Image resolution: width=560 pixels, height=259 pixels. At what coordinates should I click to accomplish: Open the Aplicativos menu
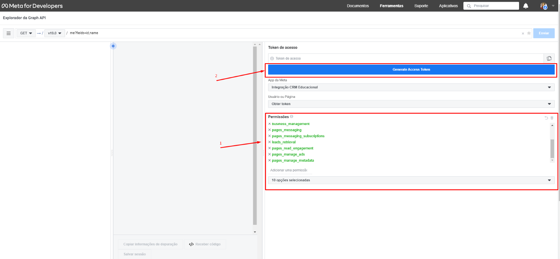coord(448,6)
